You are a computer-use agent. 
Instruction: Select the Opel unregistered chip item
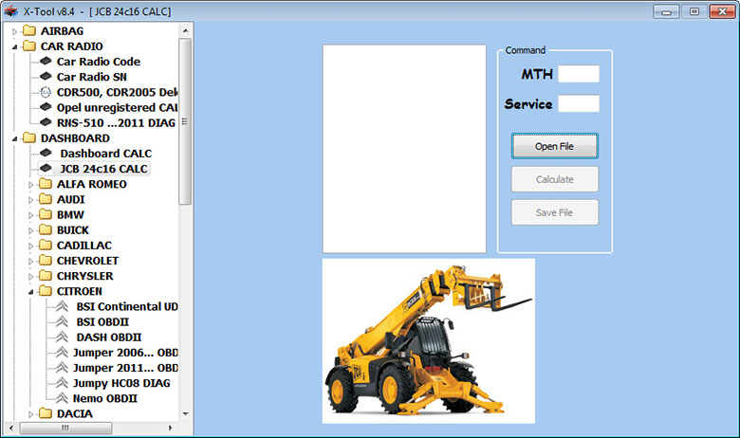116,107
